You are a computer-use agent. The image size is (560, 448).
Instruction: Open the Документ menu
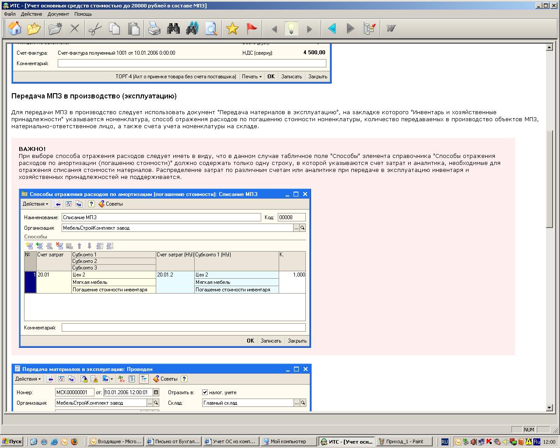click(58, 14)
